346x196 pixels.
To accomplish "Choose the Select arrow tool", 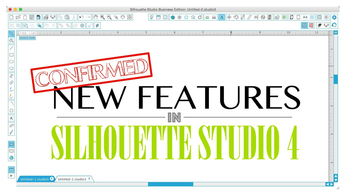I will 11,34.
